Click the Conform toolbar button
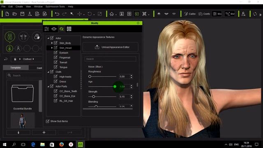 tap(204, 14)
